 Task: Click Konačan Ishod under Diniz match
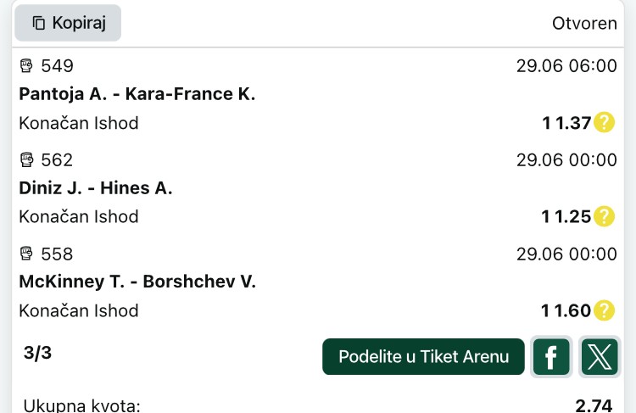[x=79, y=216]
